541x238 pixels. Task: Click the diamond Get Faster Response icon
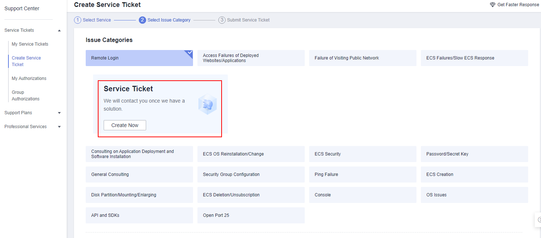click(x=492, y=5)
